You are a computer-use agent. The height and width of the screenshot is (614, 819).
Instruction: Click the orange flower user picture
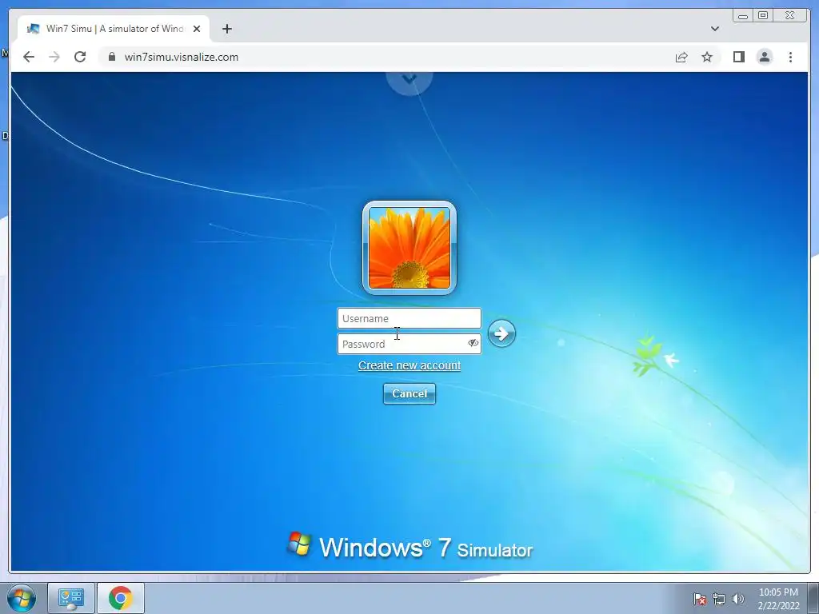[409, 248]
